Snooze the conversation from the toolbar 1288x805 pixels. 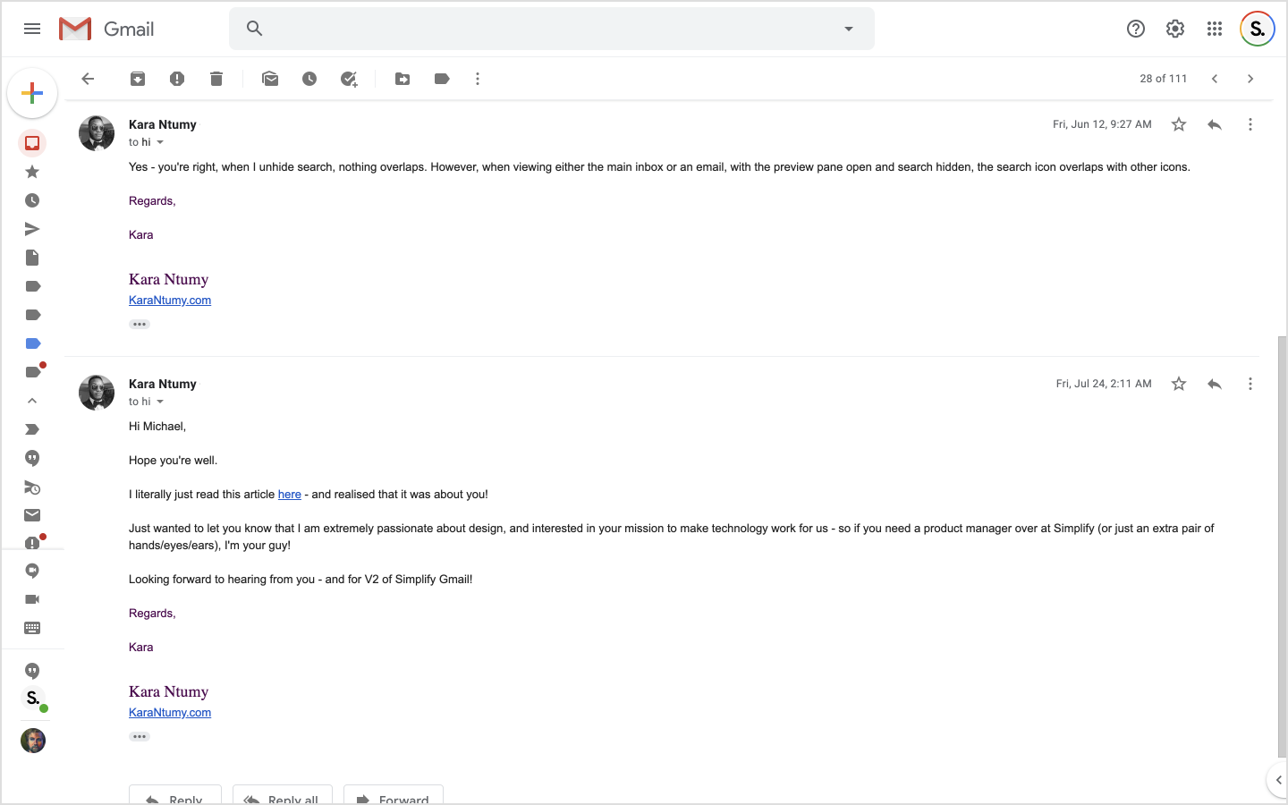click(309, 79)
